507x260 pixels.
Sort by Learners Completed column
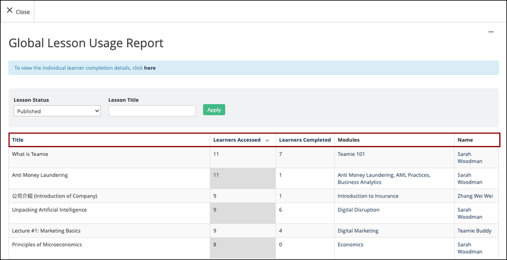pos(305,140)
